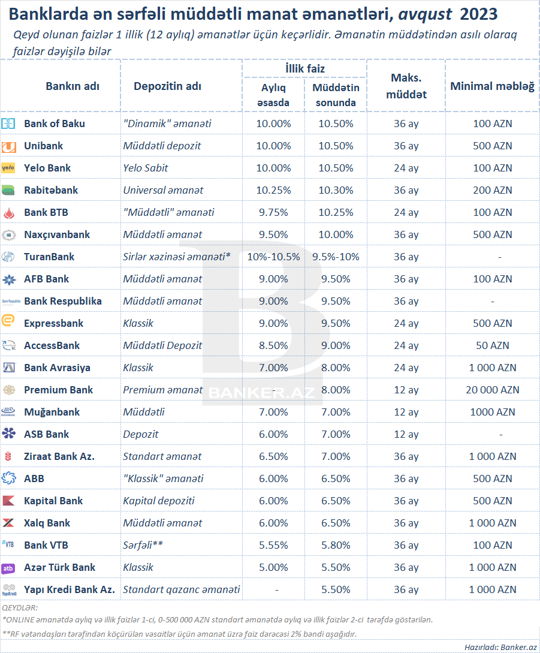The width and height of the screenshot is (540, 653).
Task: Click the green Rabitəbank logo
Action: pyautogui.click(x=8, y=191)
